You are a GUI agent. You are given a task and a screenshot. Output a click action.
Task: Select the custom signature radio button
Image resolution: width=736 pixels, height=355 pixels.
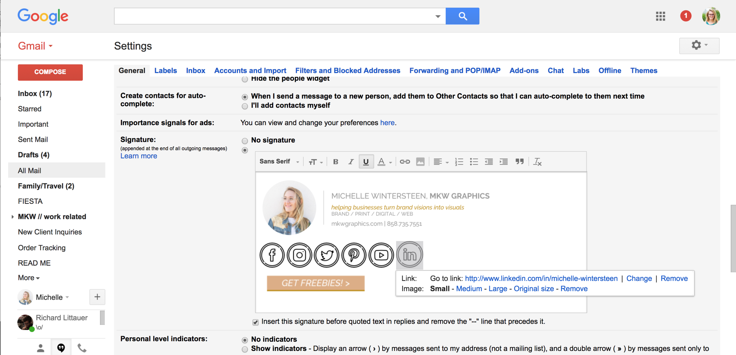245,150
